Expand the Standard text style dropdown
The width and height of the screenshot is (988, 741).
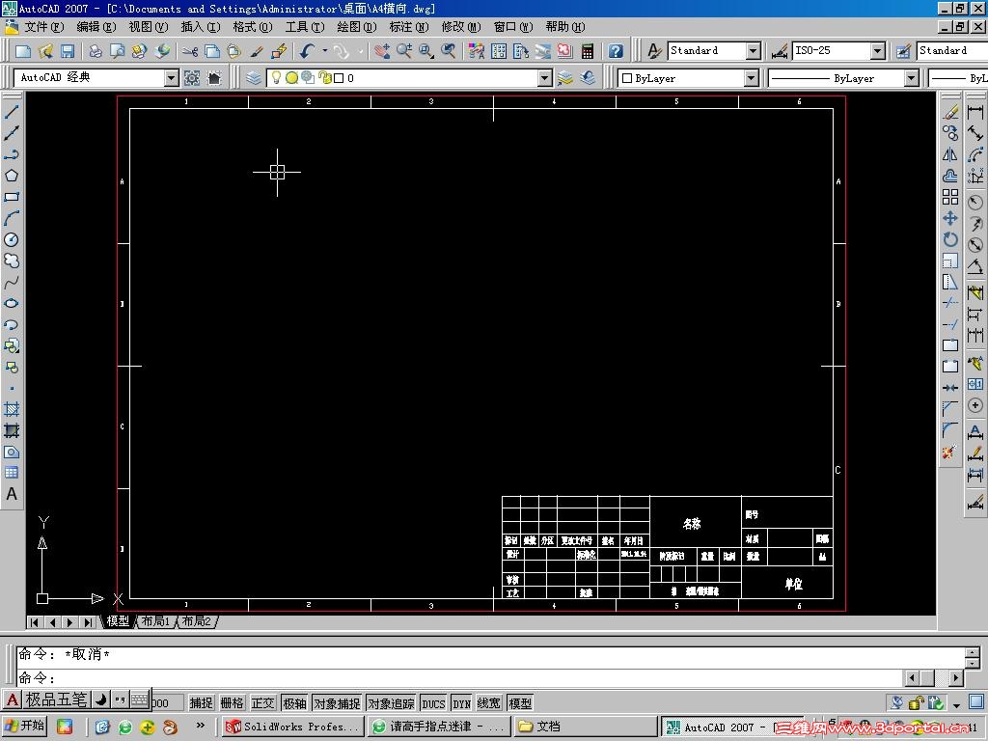(x=753, y=51)
